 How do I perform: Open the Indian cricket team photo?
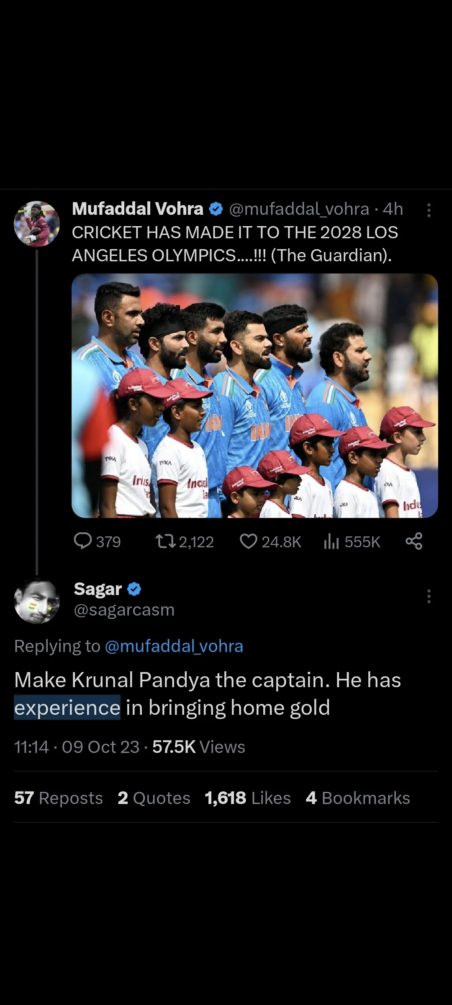point(254,396)
